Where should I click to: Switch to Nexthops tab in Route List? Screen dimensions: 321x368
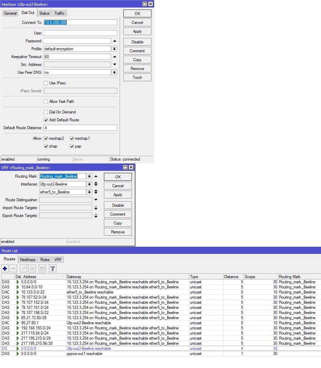(28, 260)
